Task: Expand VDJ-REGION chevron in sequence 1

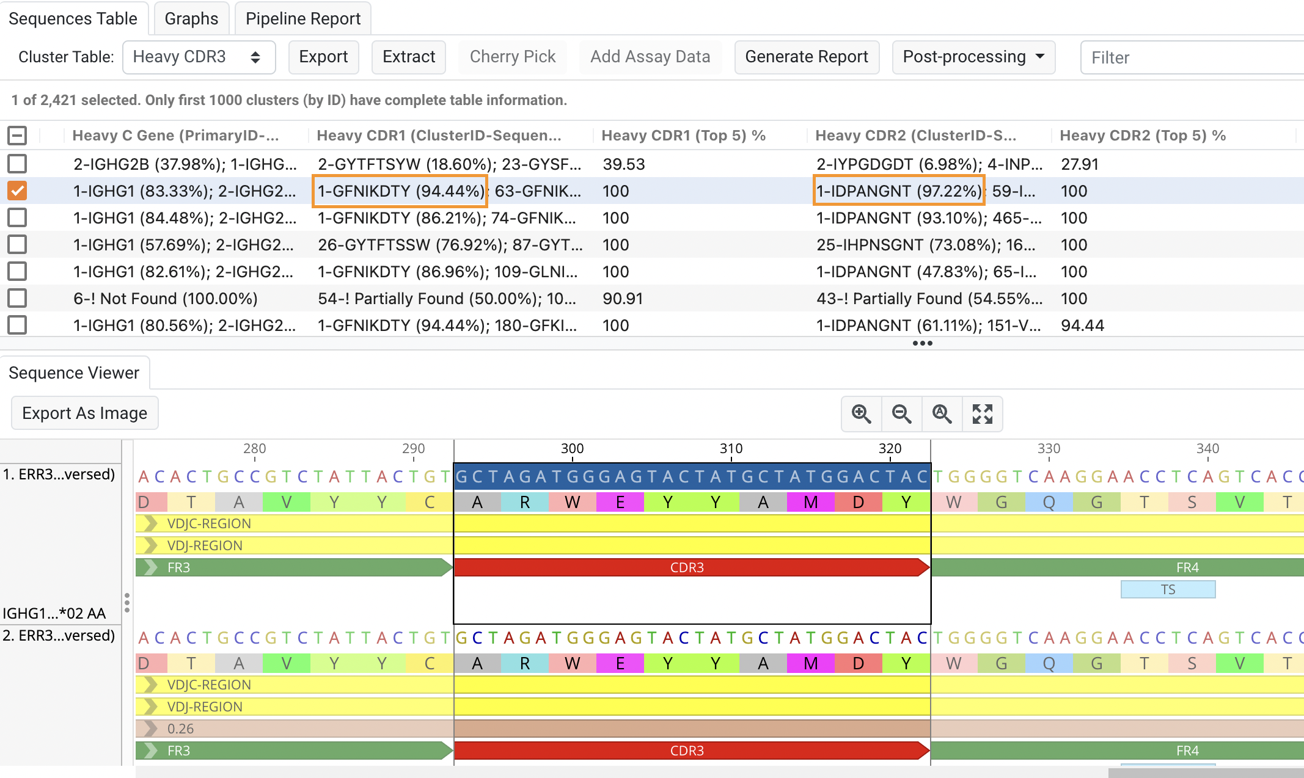Action: 150,545
